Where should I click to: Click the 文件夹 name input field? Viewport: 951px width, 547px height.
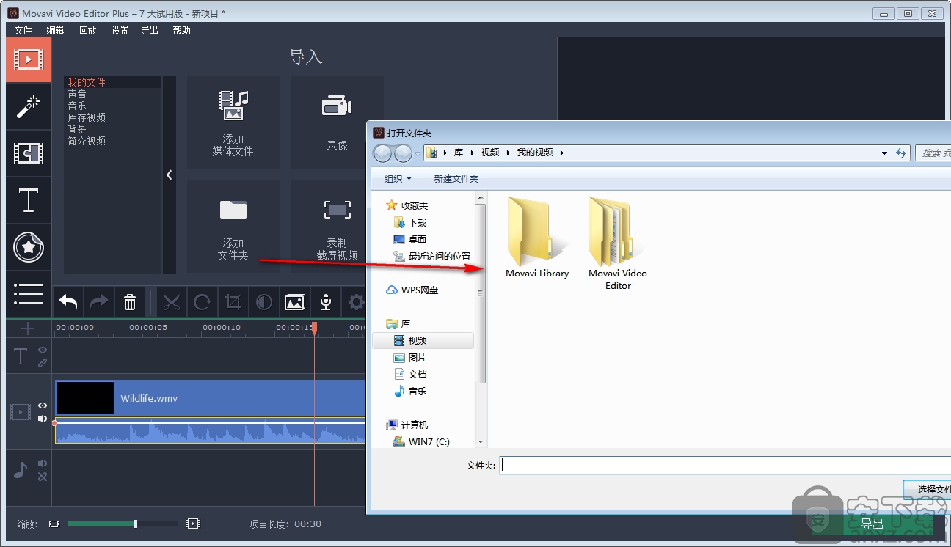click(724, 465)
